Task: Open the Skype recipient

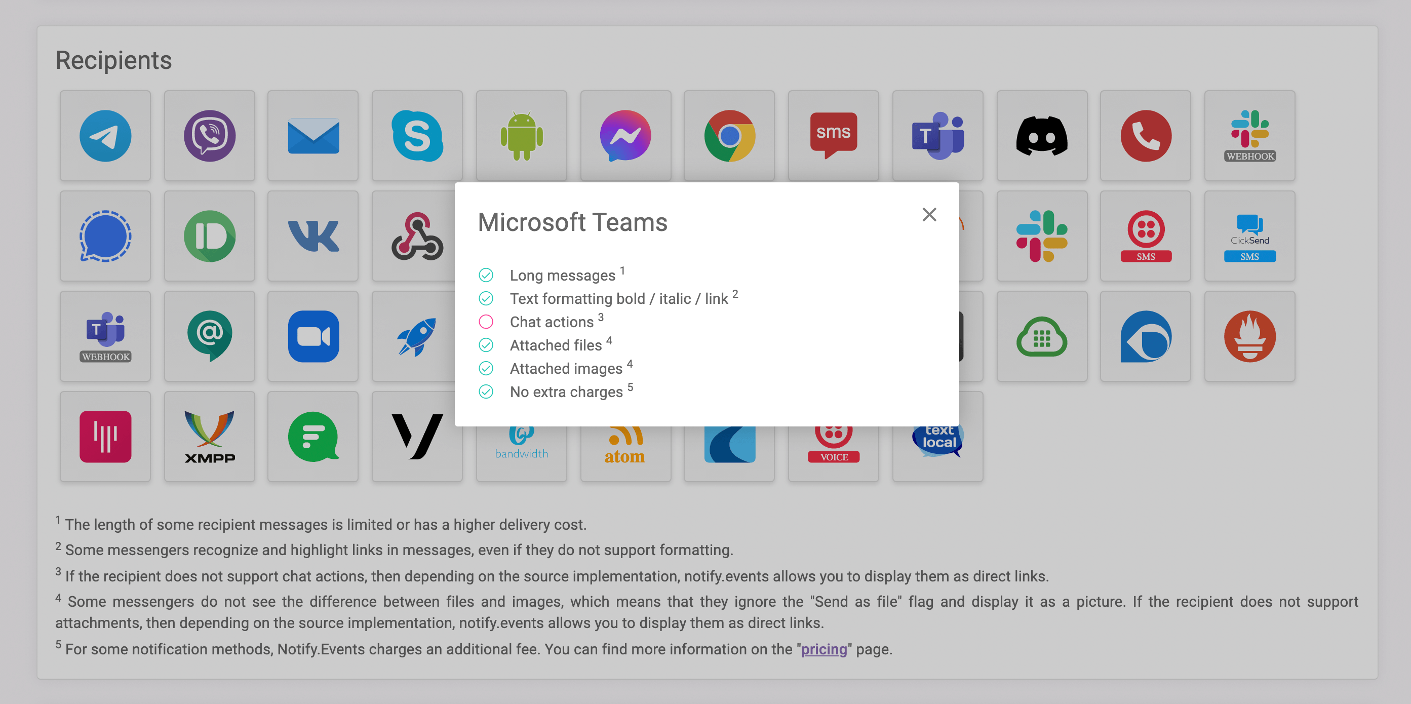Action: [417, 135]
